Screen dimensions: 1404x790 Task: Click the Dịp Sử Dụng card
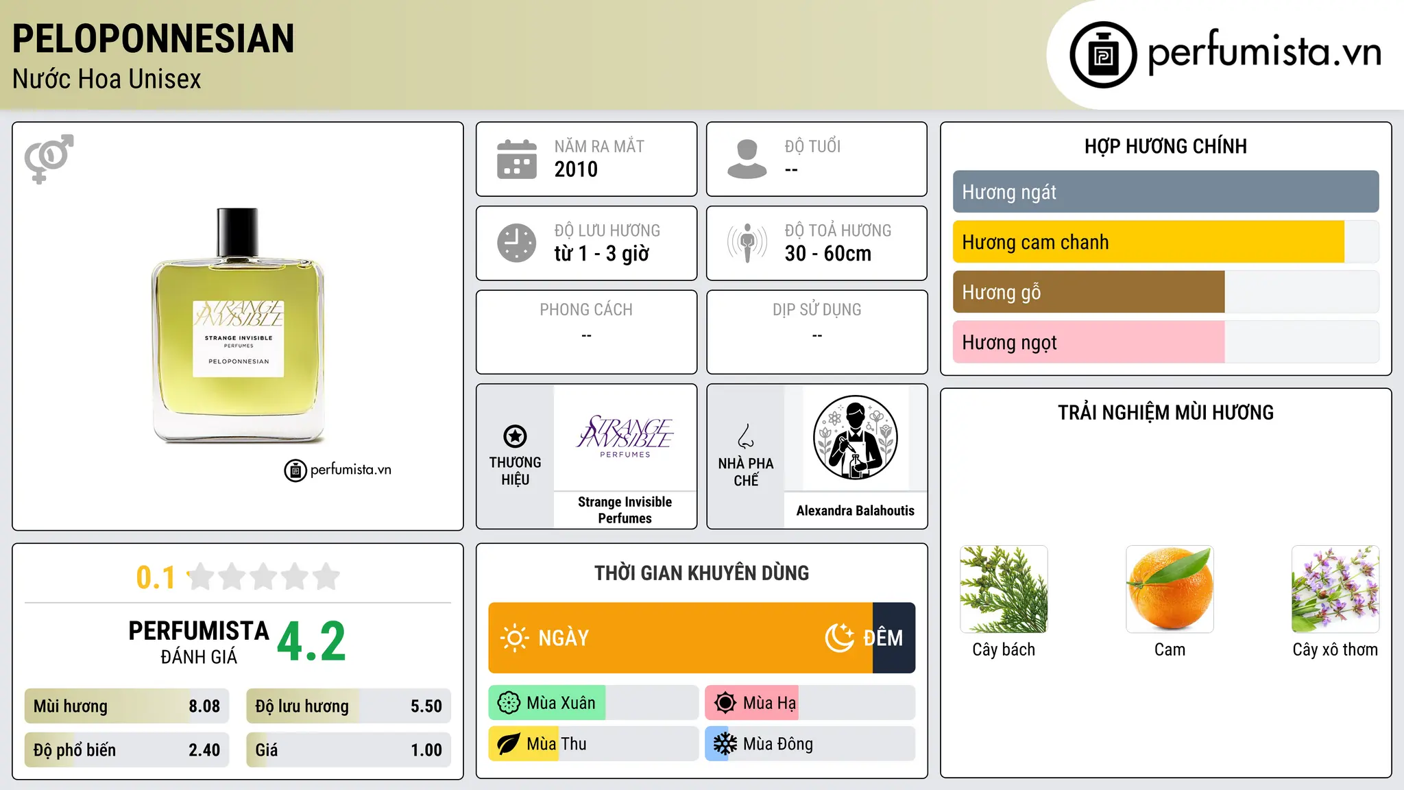tap(816, 332)
